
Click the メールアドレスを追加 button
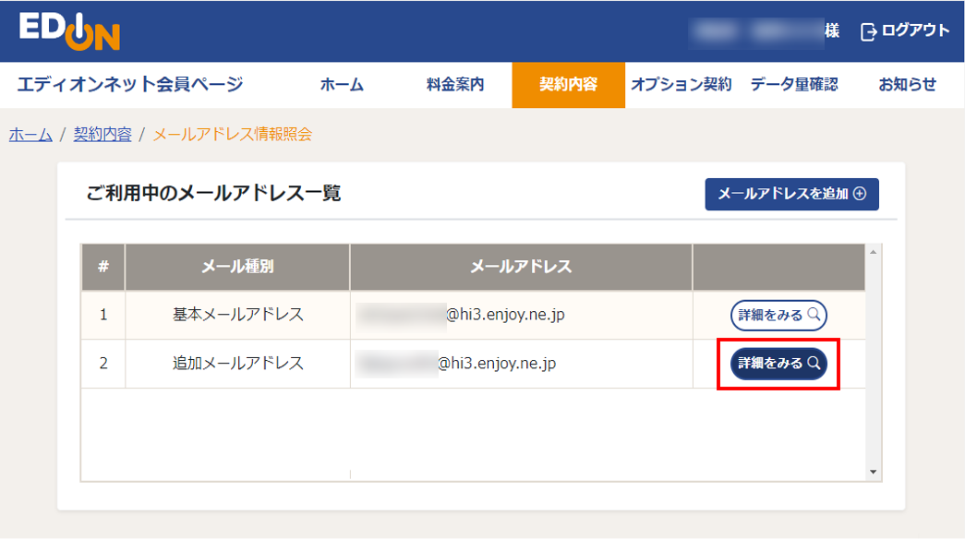(x=790, y=194)
